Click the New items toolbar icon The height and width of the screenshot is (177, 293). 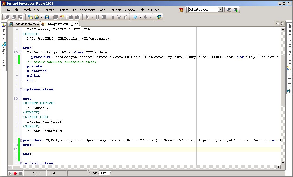(x=30, y=17)
